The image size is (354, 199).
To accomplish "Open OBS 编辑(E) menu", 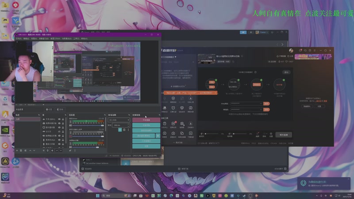I will point(26,38).
